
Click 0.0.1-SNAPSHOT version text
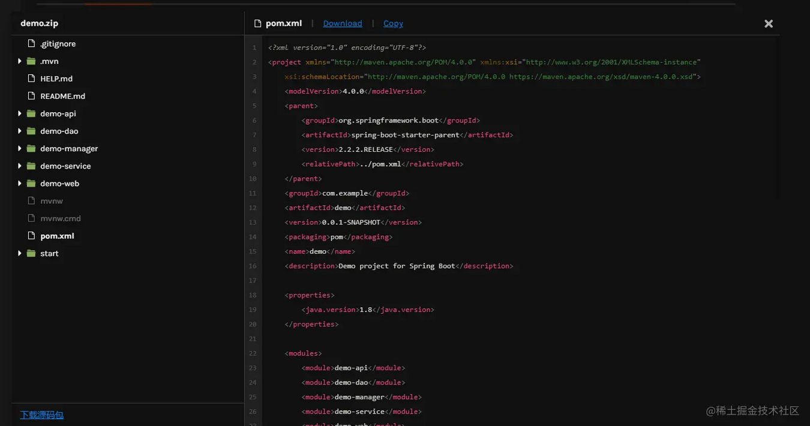[x=351, y=222]
